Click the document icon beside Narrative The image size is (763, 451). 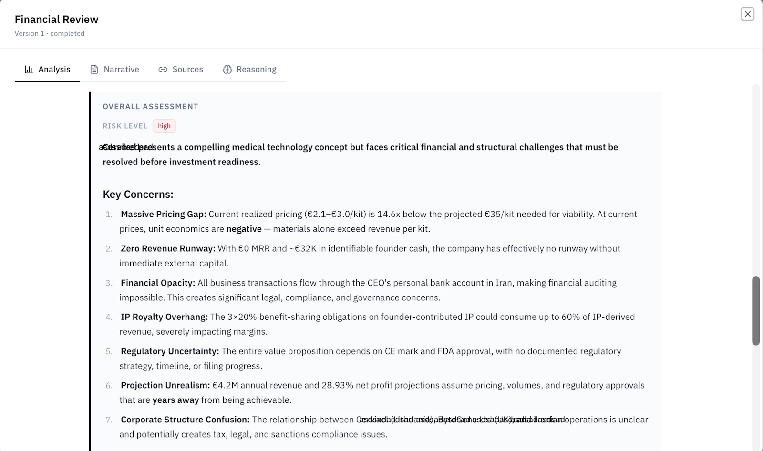point(94,70)
